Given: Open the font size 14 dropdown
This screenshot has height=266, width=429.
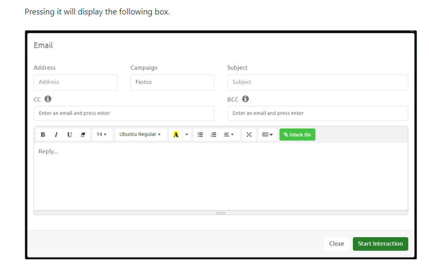Looking at the screenshot, I should (x=101, y=135).
